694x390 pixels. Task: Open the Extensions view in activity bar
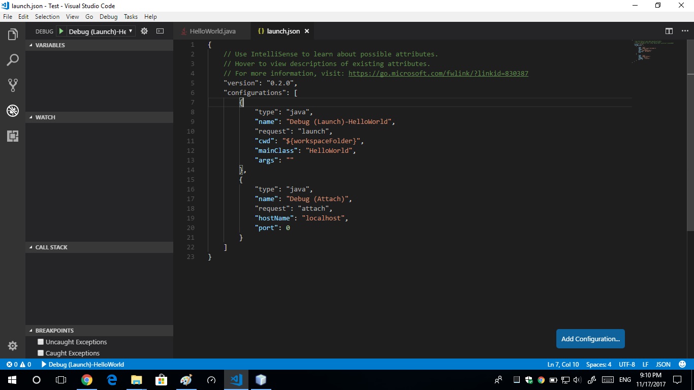pos(13,136)
